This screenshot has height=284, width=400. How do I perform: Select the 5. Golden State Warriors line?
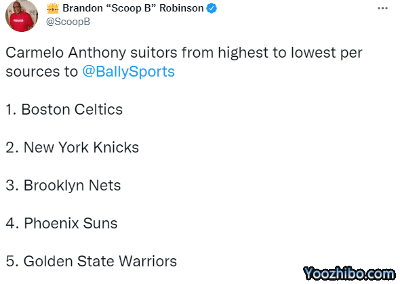coord(91,262)
